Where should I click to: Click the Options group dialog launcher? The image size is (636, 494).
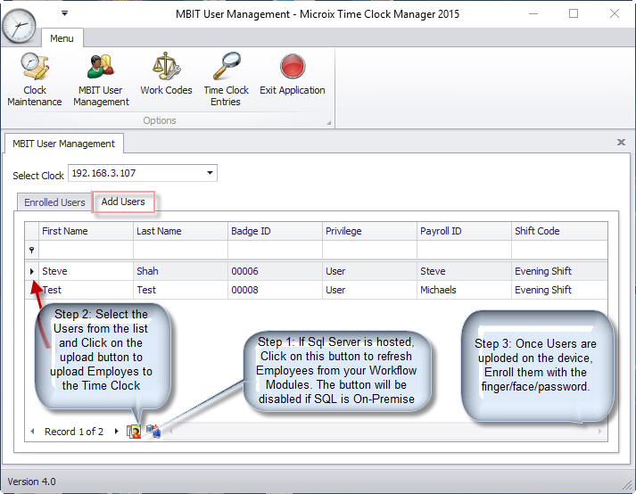pyautogui.click(x=328, y=121)
